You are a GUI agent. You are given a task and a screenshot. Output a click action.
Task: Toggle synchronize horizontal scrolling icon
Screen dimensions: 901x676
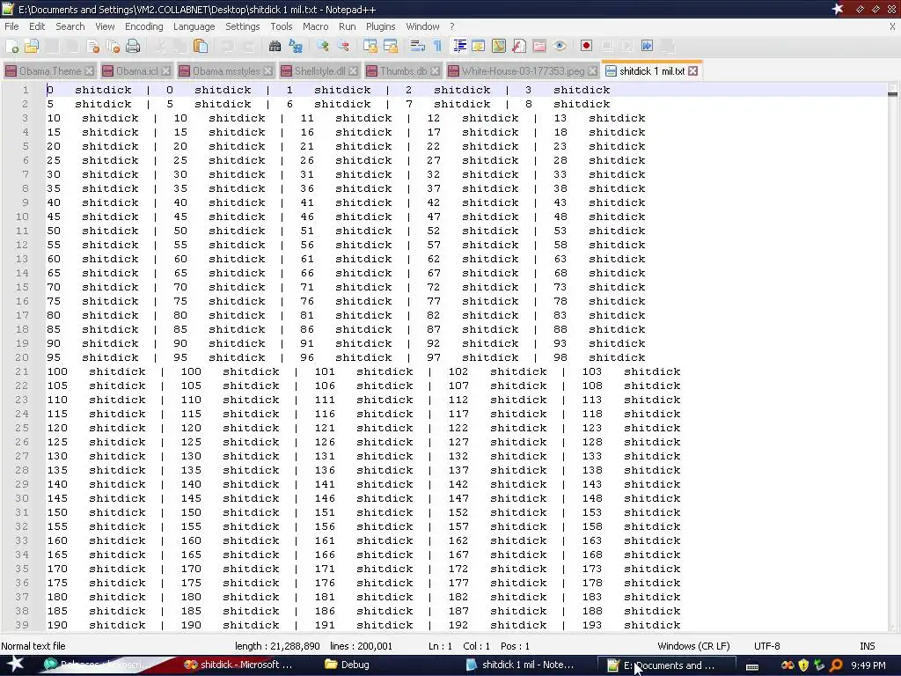(x=391, y=46)
